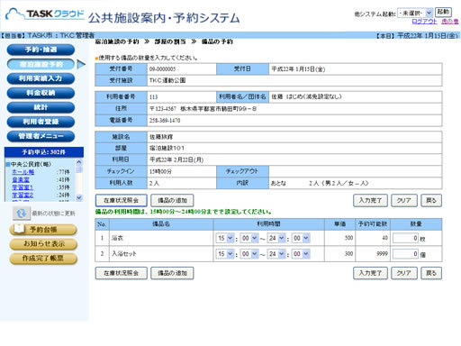
Task: Open the 管理者メニュー menu
Action: pyautogui.click(x=41, y=136)
